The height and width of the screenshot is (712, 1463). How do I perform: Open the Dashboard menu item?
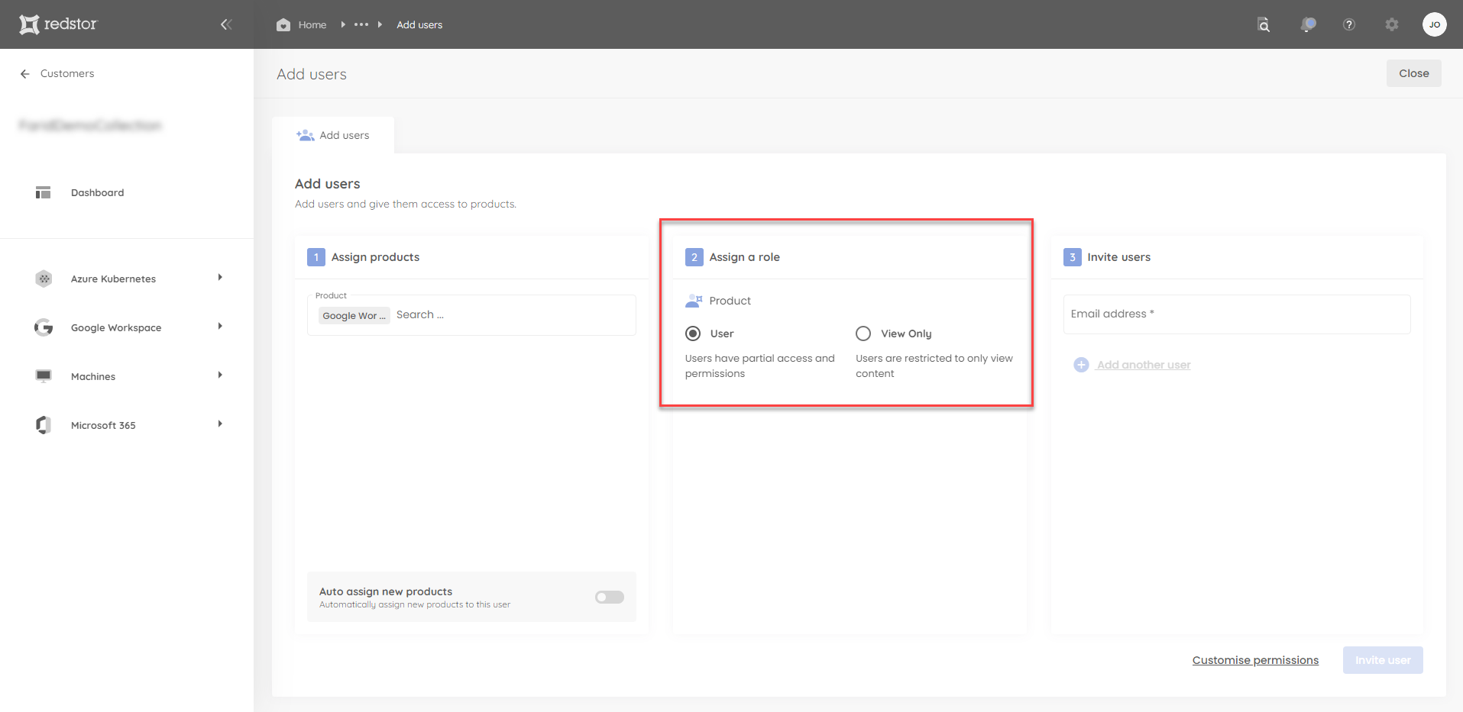[97, 192]
